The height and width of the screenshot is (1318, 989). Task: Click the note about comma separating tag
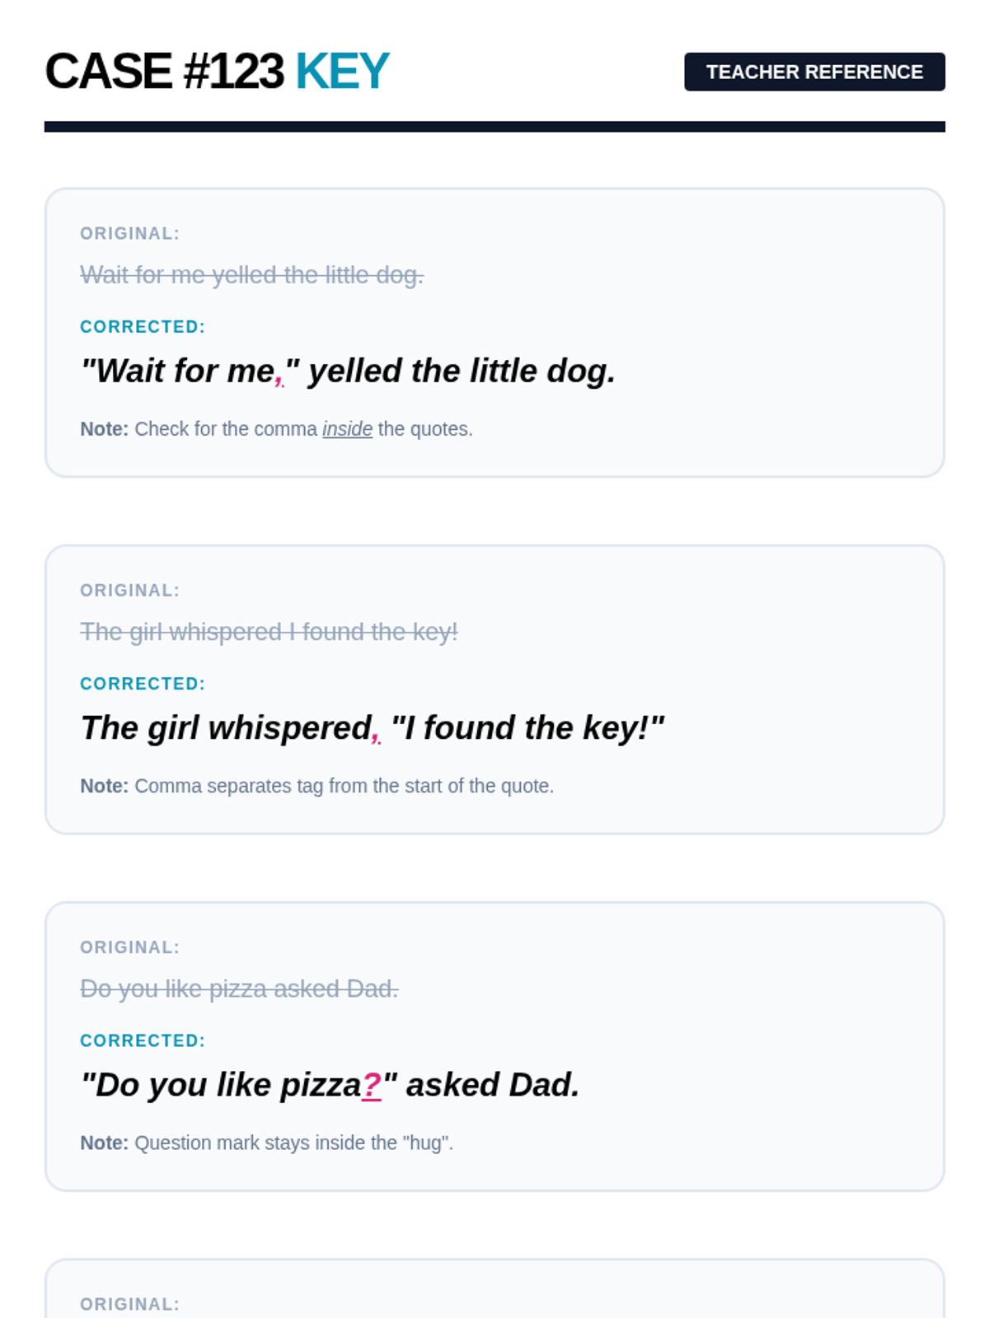(316, 786)
